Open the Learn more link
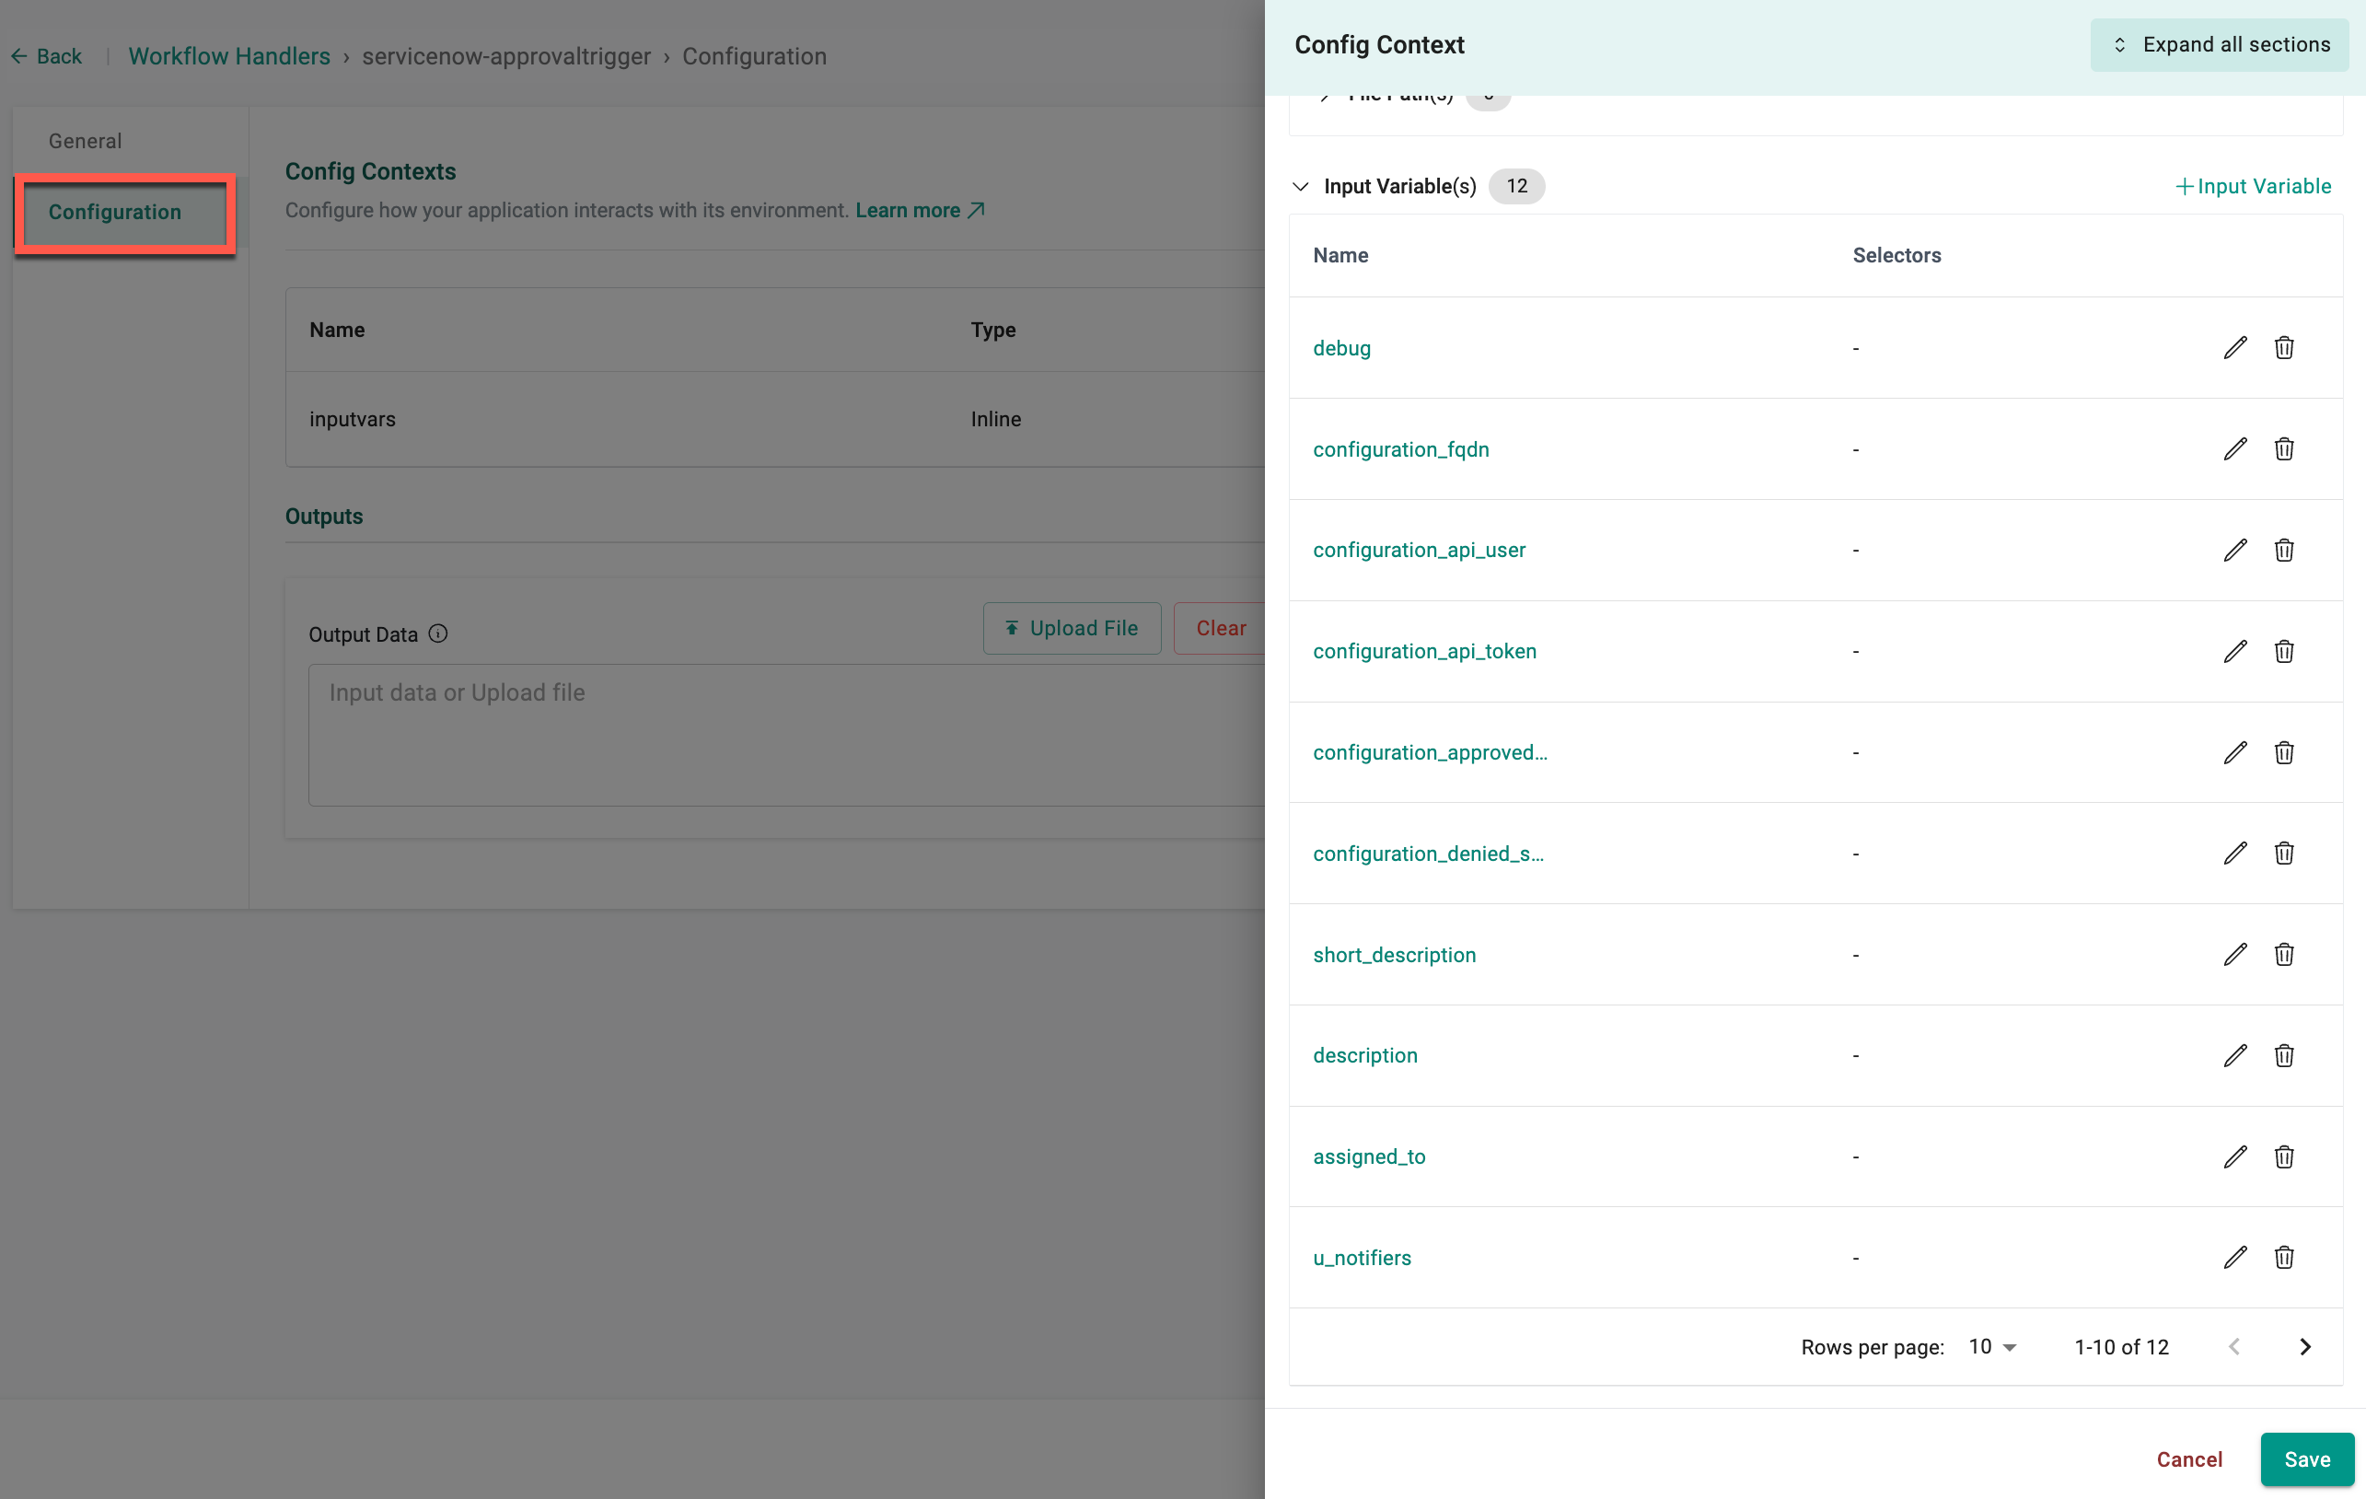 [x=920, y=210]
